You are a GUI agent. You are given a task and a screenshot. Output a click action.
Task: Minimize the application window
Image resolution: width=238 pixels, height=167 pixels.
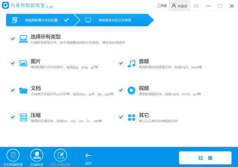[208, 6]
